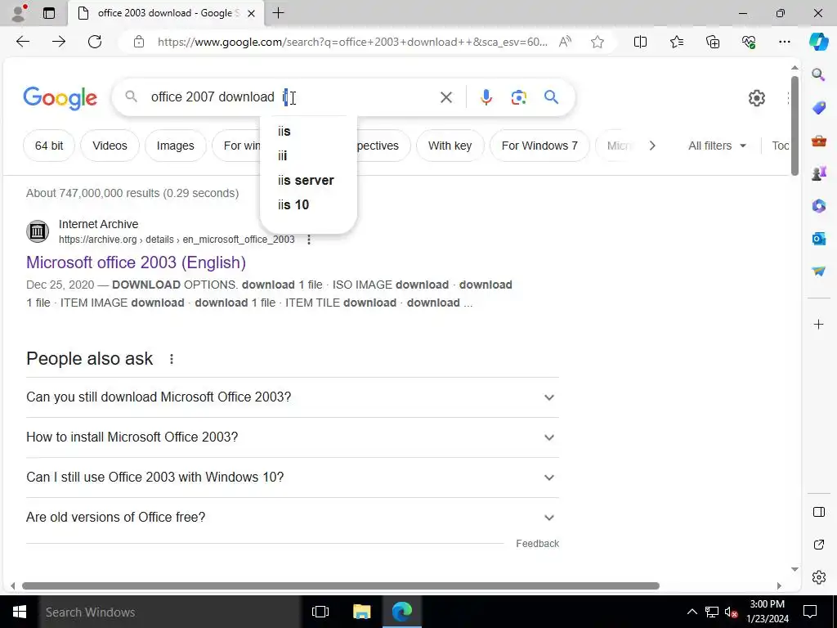Click the vertical page scrollbar thumb

point(794,125)
